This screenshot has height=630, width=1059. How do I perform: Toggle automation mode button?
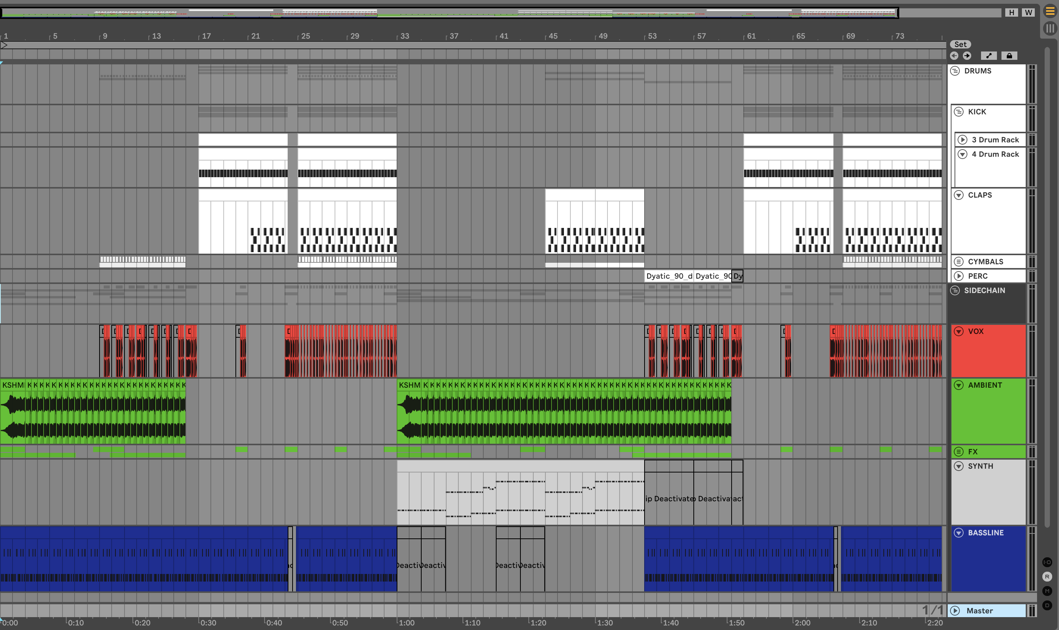(x=989, y=56)
